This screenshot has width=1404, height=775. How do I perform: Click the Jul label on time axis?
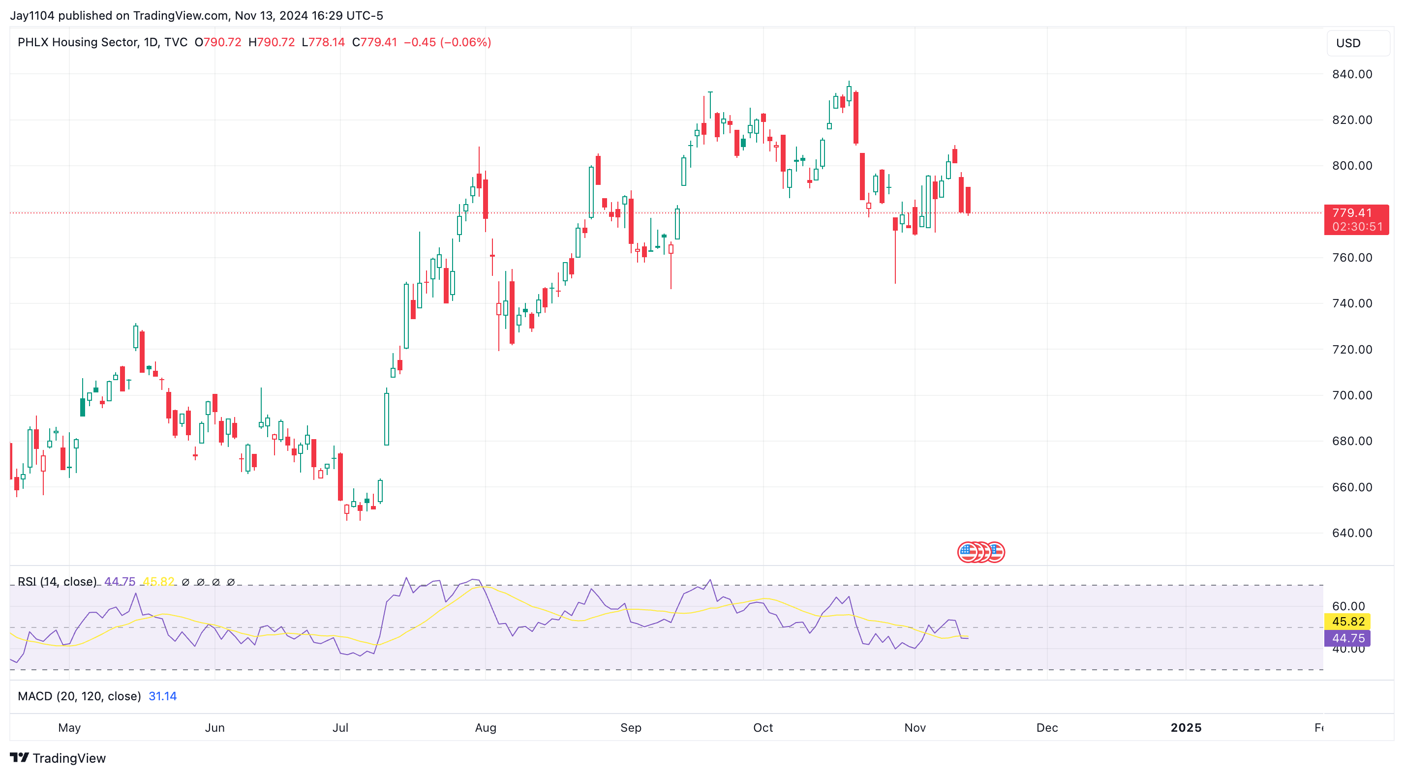click(x=340, y=728)
